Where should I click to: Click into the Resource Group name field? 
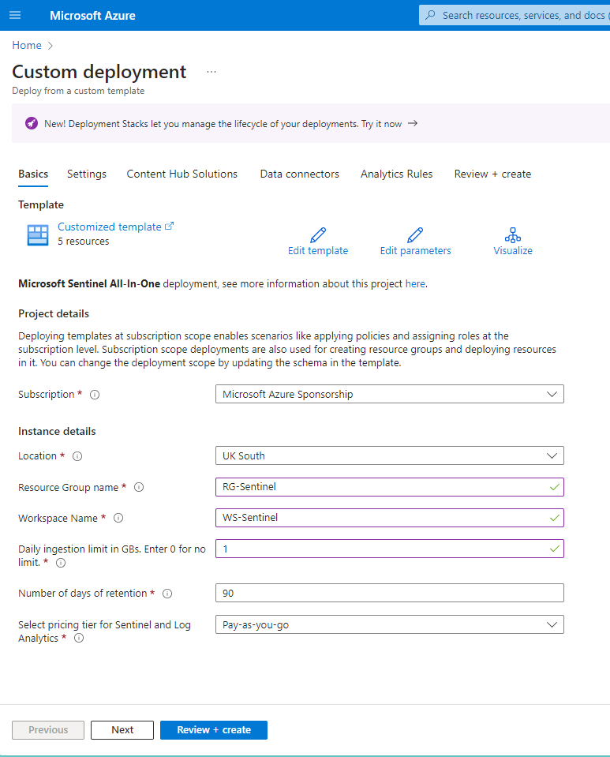click(x=390, y=486)
